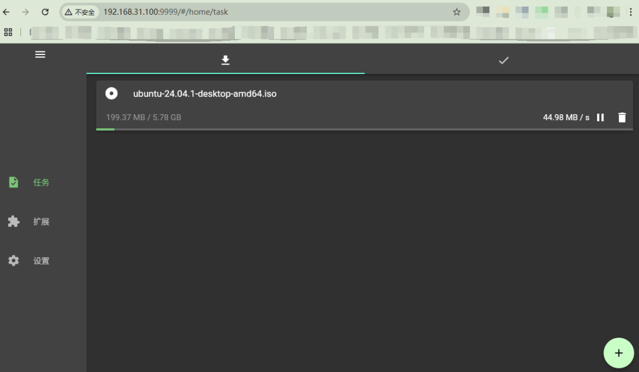Open the 任务 sidebar item
Screen dimensions: 639x372
41,182
